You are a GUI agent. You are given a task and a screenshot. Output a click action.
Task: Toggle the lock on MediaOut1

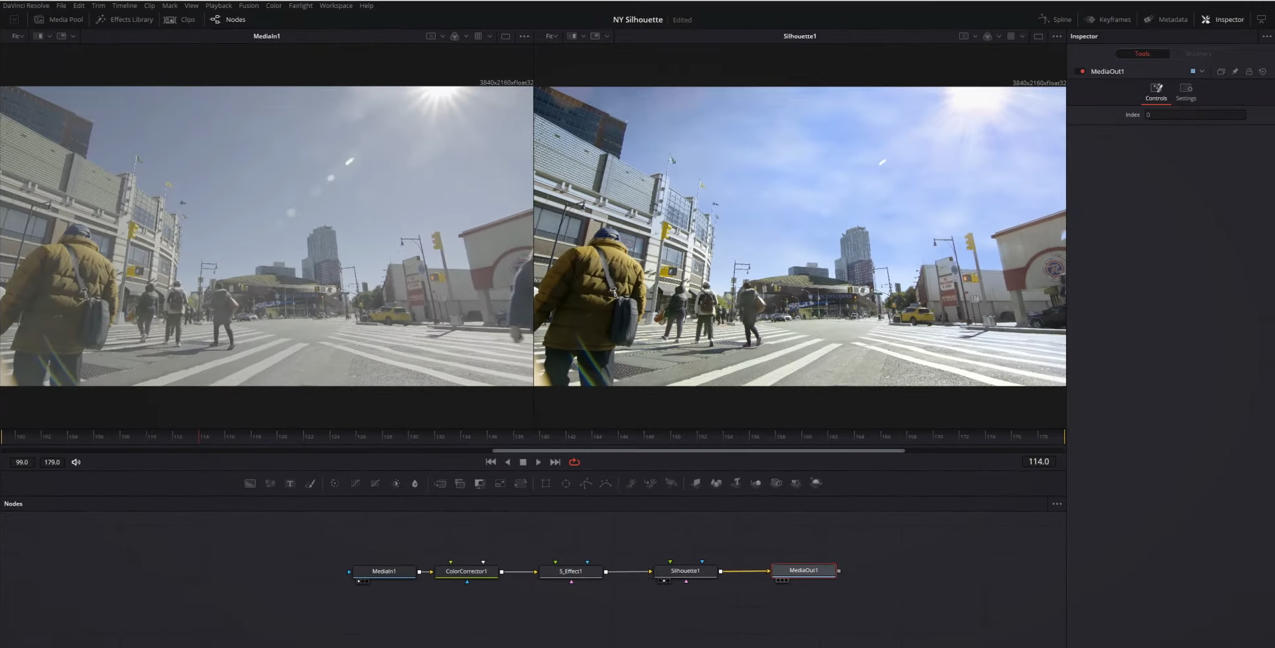(1249, 71)
